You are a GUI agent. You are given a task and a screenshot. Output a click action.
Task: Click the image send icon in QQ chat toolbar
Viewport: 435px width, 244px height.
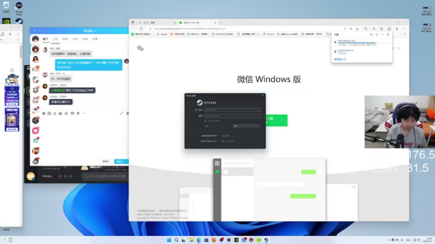point(72,113)
